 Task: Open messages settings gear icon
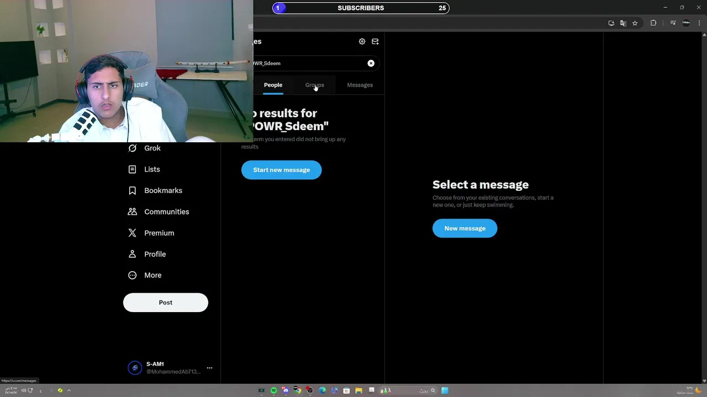(362, 41)
